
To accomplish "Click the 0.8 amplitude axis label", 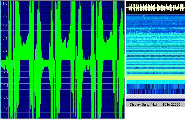I will (5, 15).
